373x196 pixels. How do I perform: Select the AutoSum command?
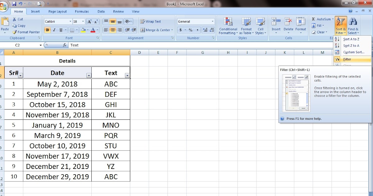click(x=322, y=19)
